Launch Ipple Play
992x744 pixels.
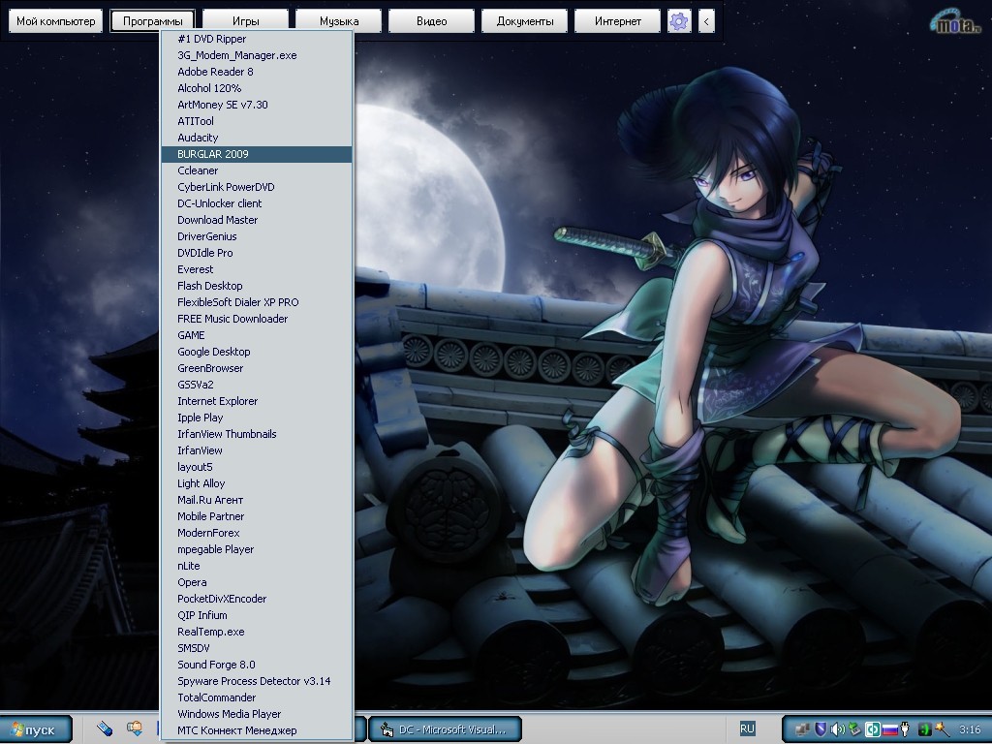(x=257, y=418)
